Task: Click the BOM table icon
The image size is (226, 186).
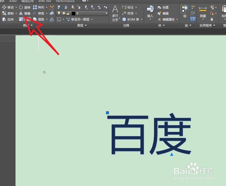Action: click(124, 19)
